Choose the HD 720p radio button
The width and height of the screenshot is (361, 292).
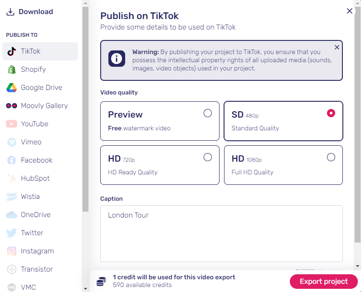point(208,157)
